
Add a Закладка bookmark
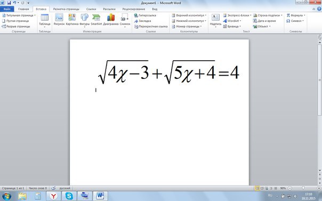(142, 21)
